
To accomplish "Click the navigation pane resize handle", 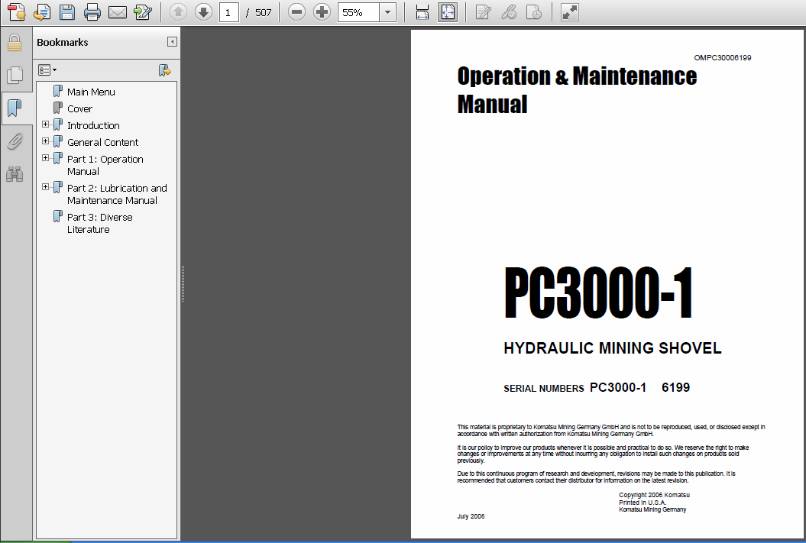I will pyautogui.click(x=183, y=283).
